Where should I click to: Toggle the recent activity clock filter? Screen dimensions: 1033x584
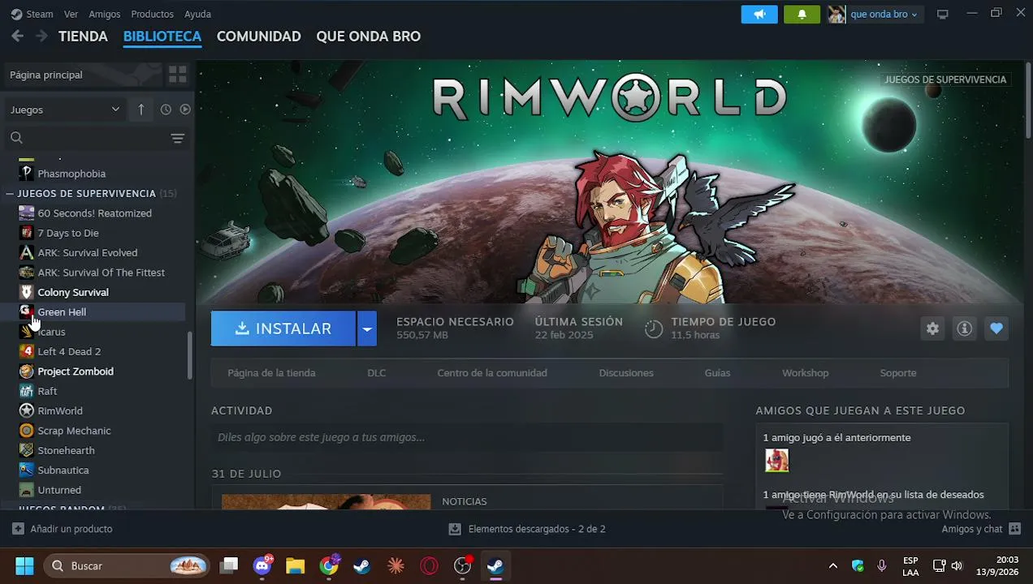pyautogui.click(x=166, y=109)
